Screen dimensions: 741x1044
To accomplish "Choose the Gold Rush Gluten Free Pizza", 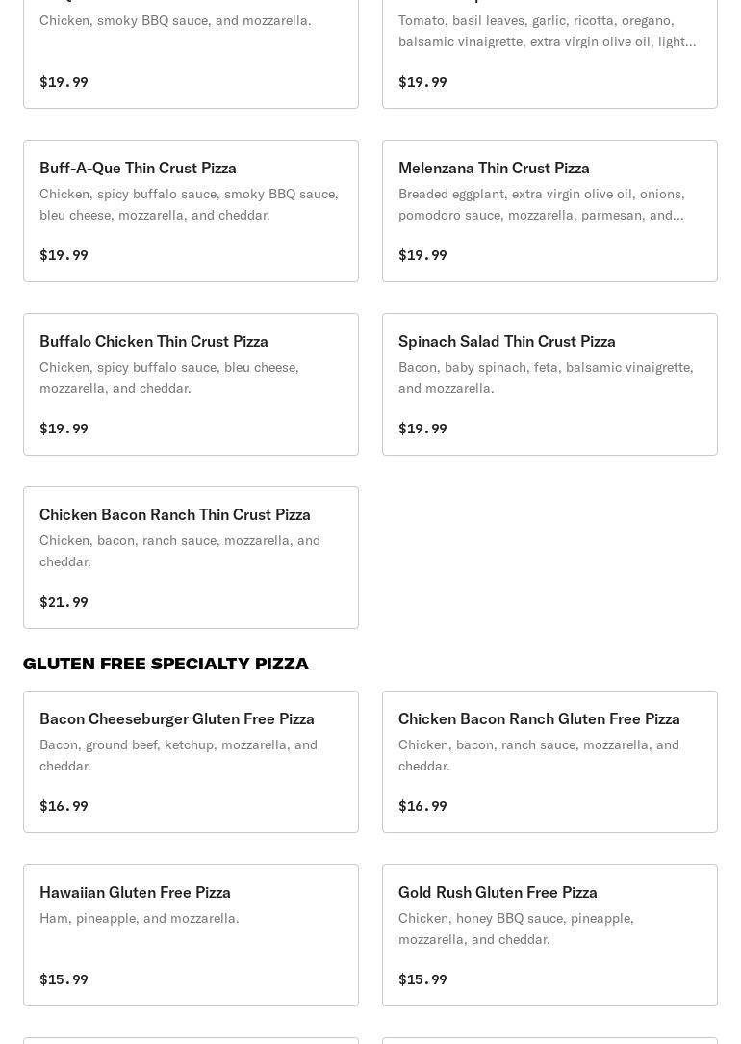I will click(498, 892).
